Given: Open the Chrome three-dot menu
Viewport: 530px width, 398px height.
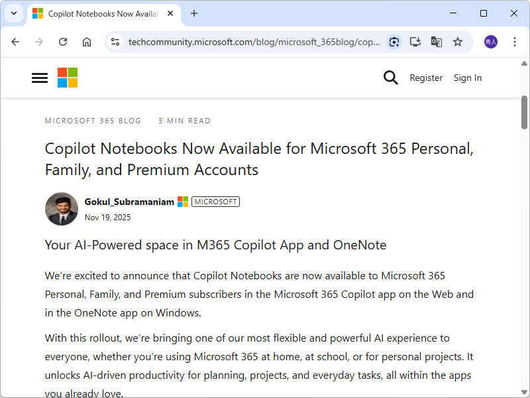Looking at the screenshot, I should (515, 42).
